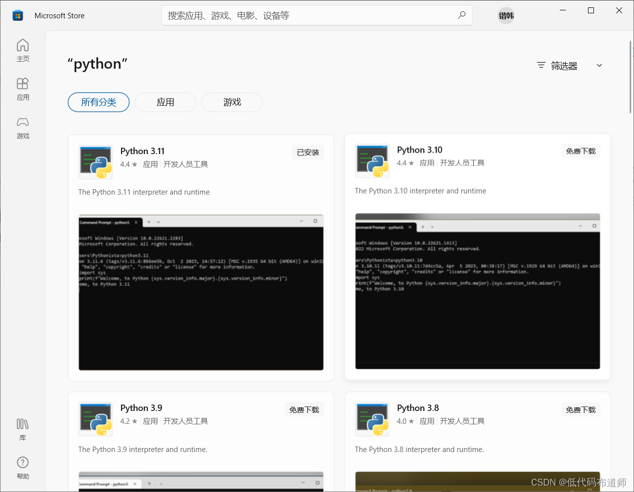
Task: Open the Python 3.8 title
Action: 418,408
